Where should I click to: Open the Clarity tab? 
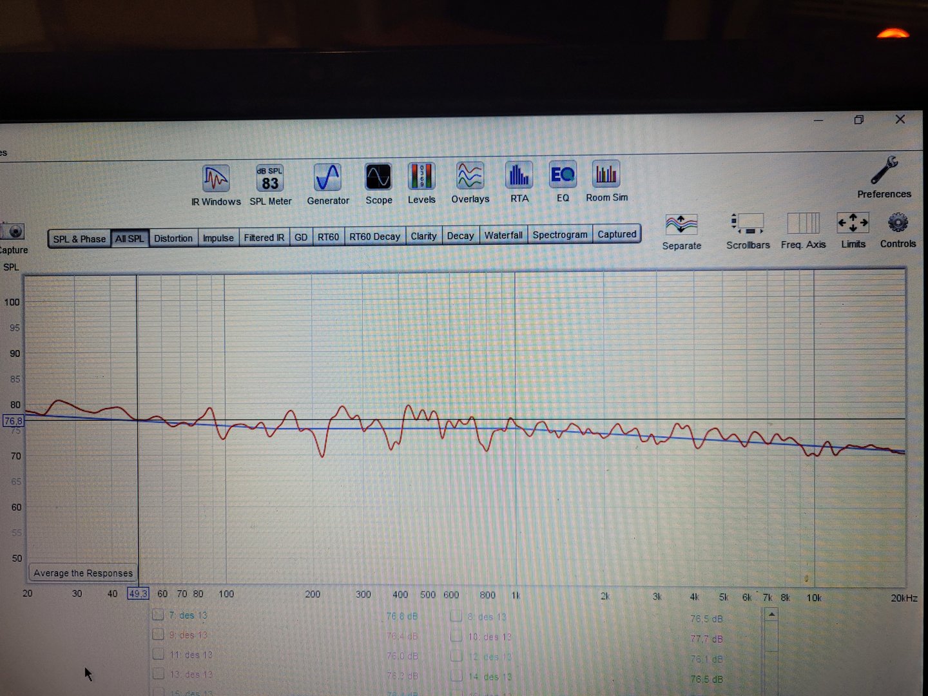tap(423, 236)
